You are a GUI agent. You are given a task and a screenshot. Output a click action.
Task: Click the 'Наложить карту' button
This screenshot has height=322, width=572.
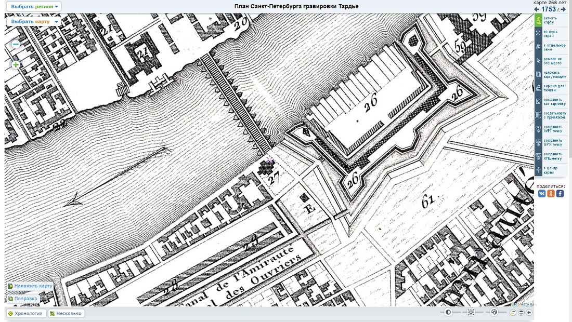[x=30, y=286]
